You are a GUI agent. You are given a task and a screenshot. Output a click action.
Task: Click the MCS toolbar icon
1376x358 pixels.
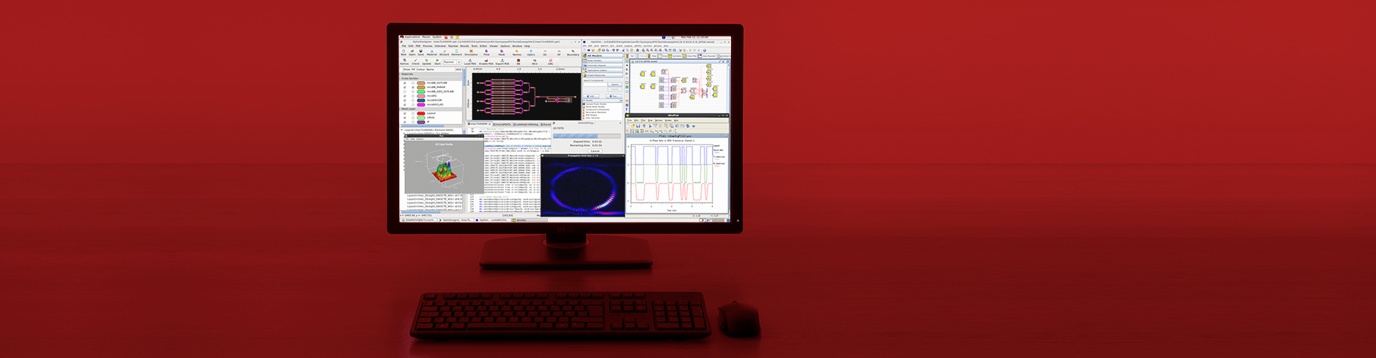pyautogui.click(x=535, y=62)
